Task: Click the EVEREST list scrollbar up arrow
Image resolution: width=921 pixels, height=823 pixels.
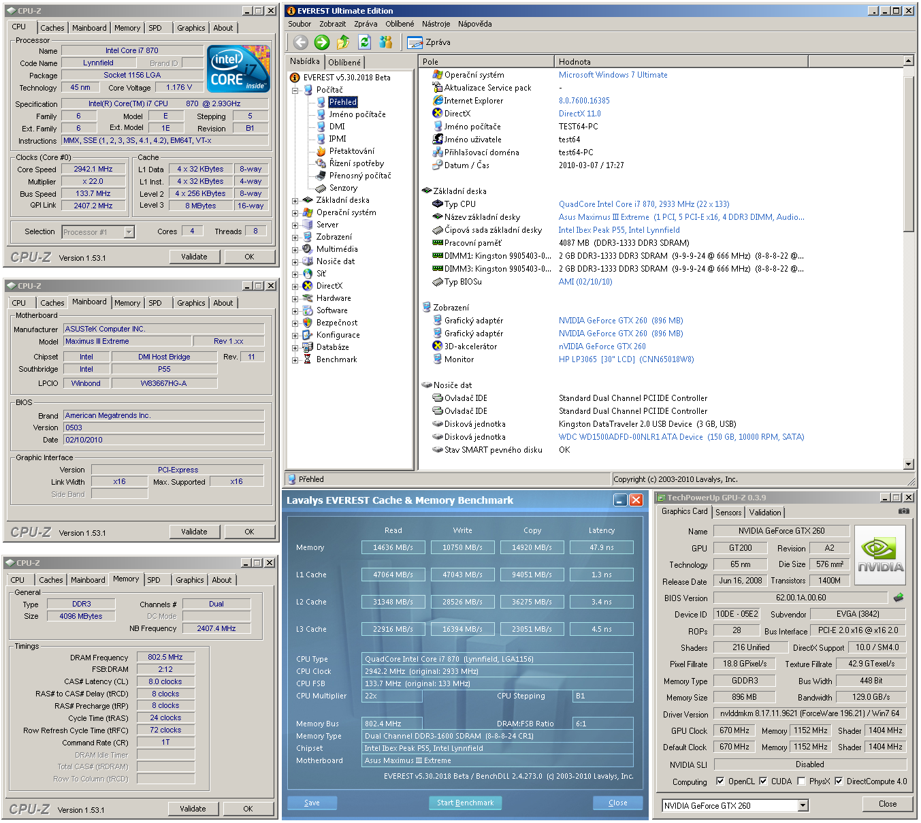Action: coord(908,61)
